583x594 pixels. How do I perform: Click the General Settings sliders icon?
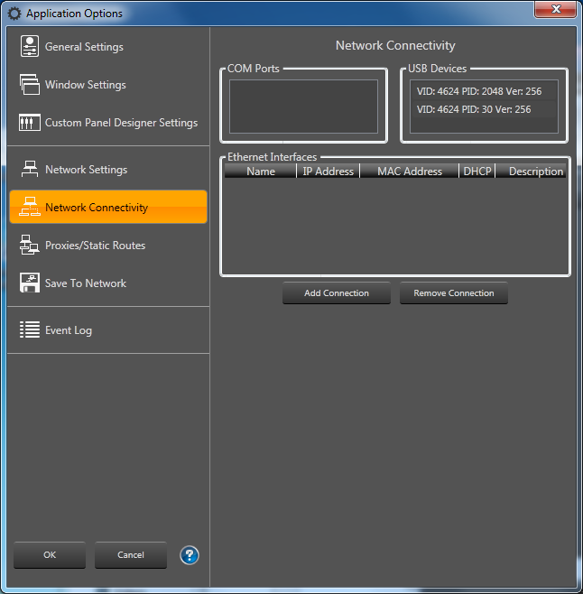tap(30, 46)
